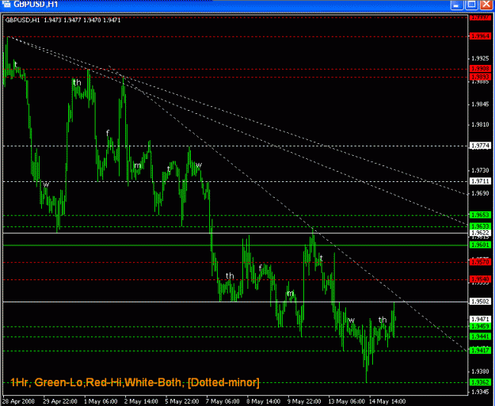Click the green 1.9601 price level label
The image size is (495, 406).
click(480, 245)
